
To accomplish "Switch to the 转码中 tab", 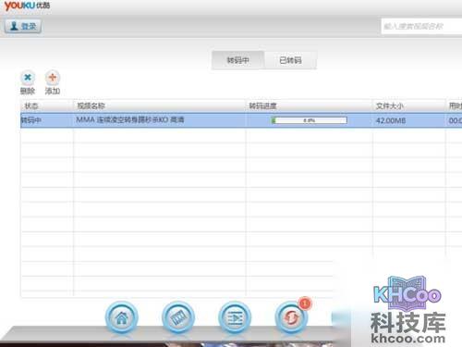I will tap(237, 60).
